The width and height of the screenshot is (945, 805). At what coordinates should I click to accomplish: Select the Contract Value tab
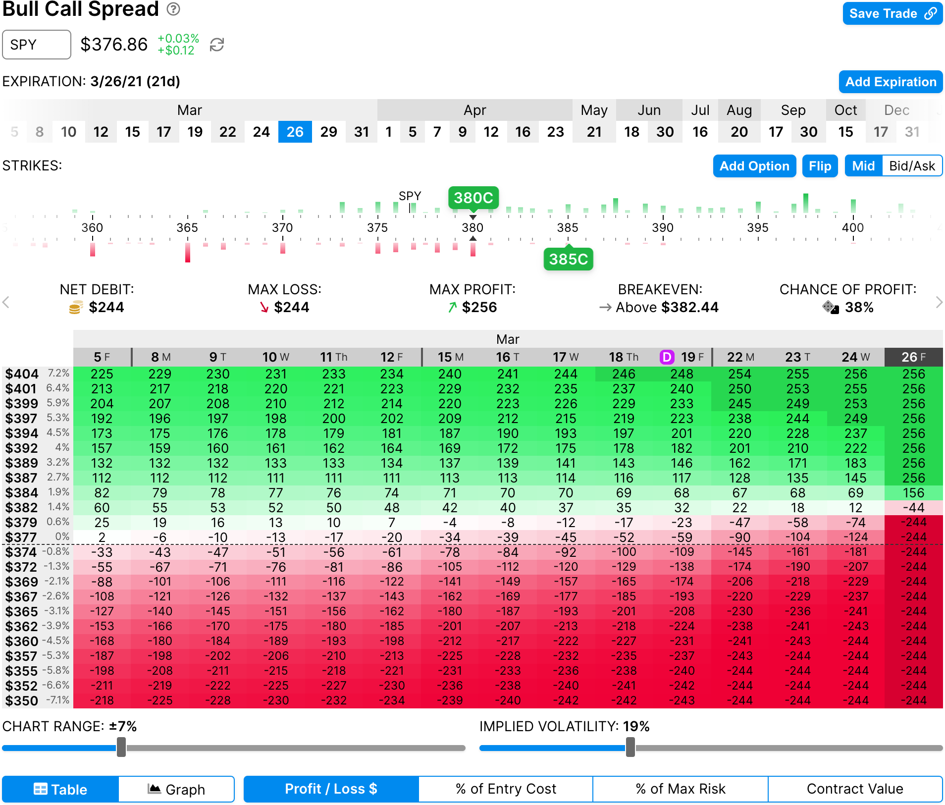tap(854, 789)
